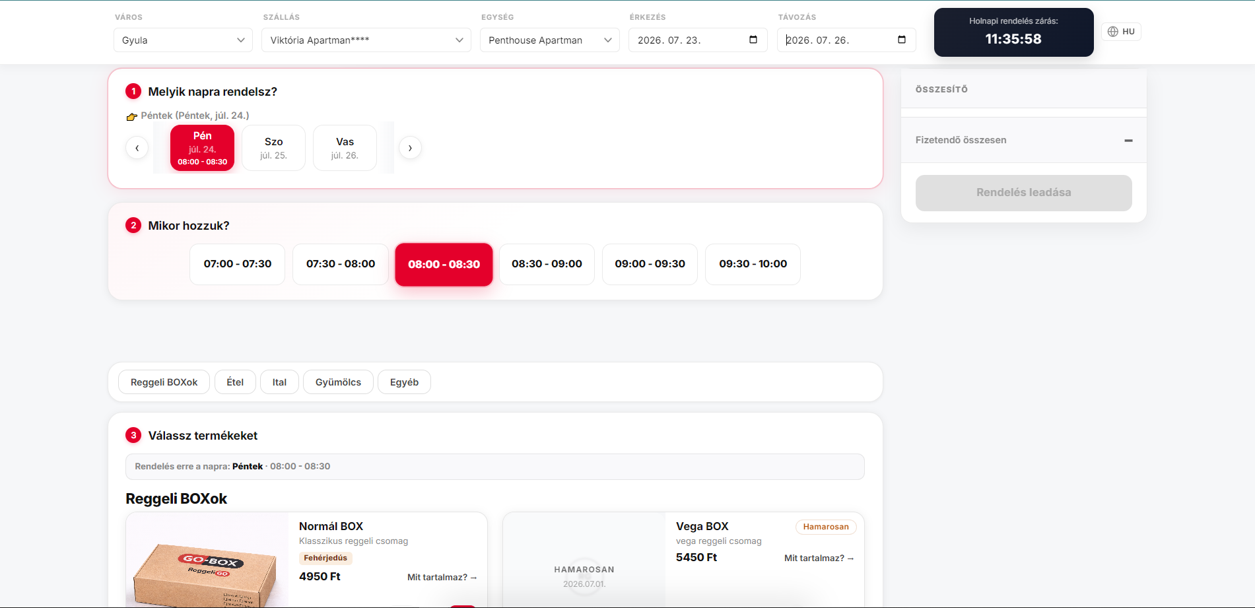The height and width of the screenshot is (608, 1255).
Task: Click the Melyik napra rendelsz? heading
Action: click(213, 92)
